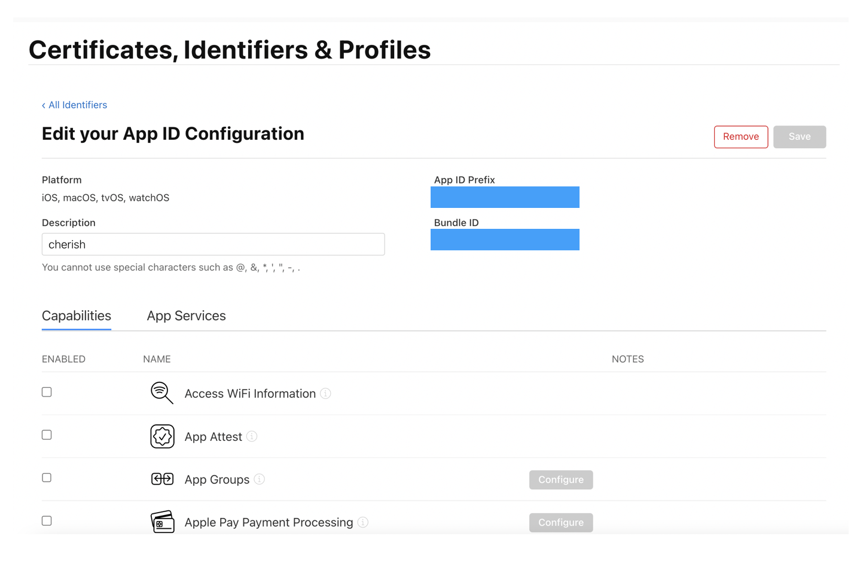Check the Apple Pay Payment Processing checkbox

[x=47, y=521]
